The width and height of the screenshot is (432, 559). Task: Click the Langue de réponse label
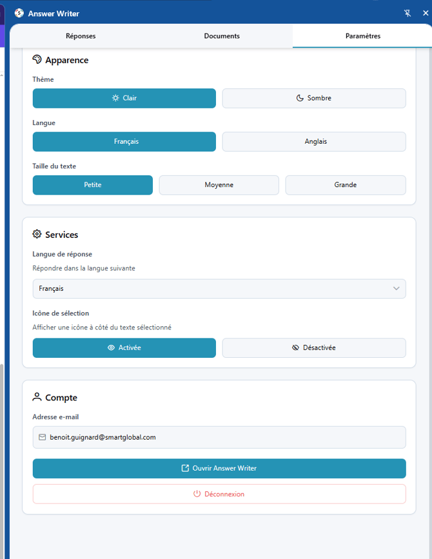[63, 254]
